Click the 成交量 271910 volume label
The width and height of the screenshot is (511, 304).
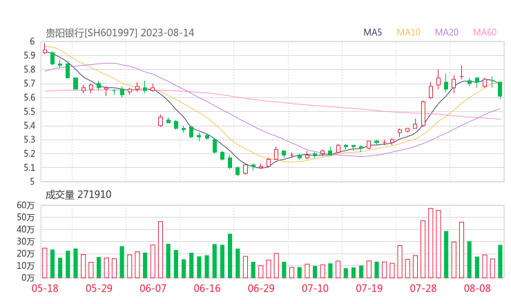tap(78, 195)
